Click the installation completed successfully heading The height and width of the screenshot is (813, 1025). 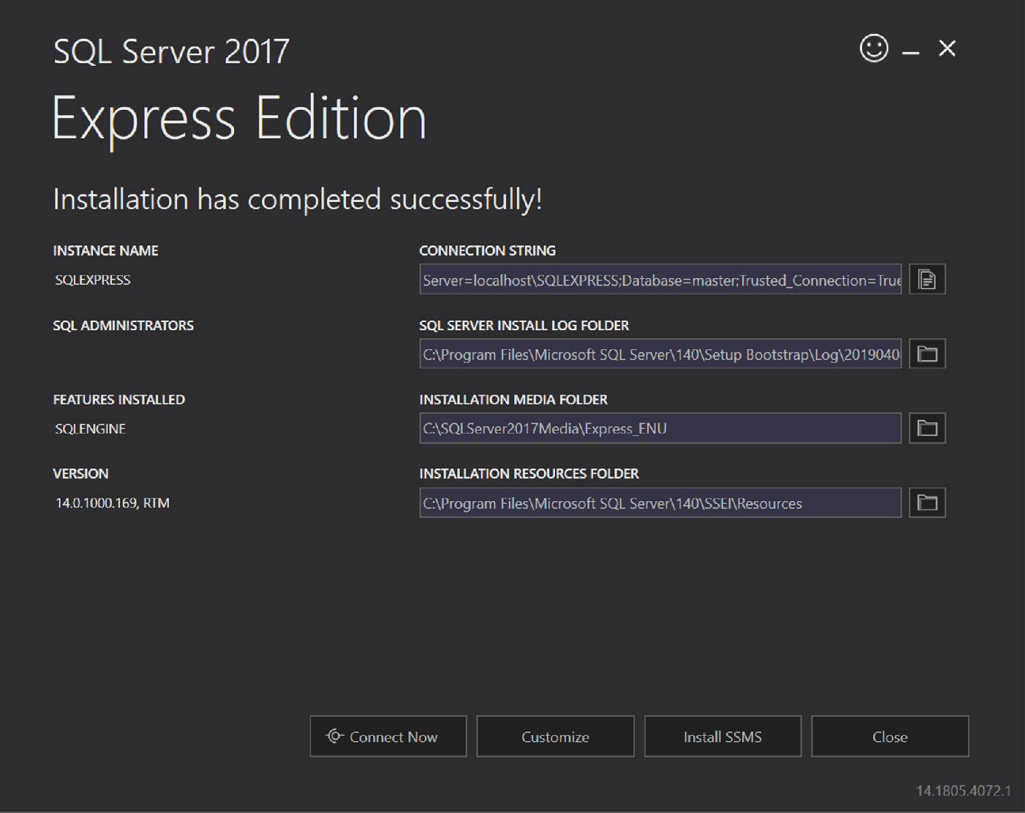pyautogui.click(x=298, y=199)
